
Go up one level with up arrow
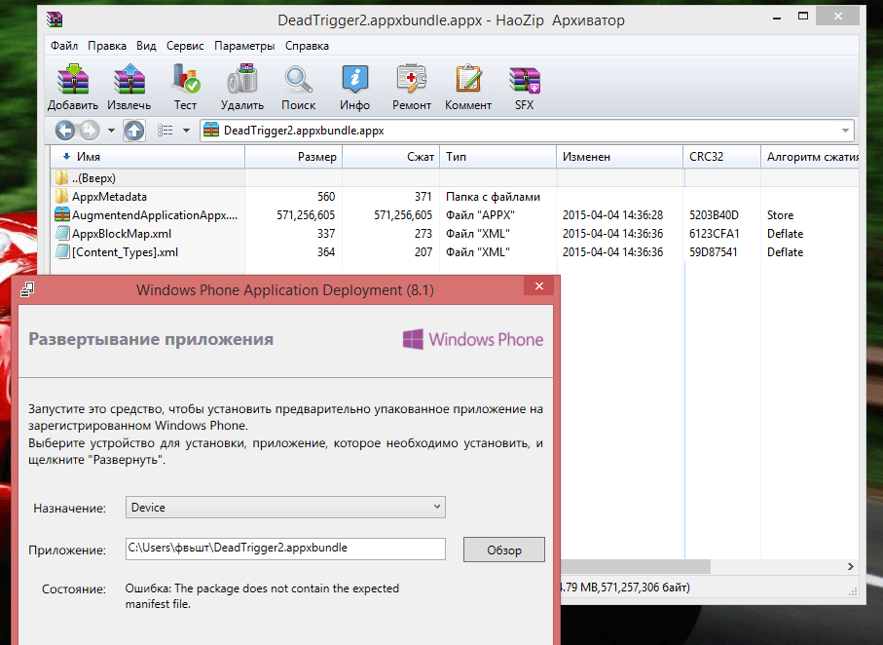pyautogui.click(x=134, y=131)
